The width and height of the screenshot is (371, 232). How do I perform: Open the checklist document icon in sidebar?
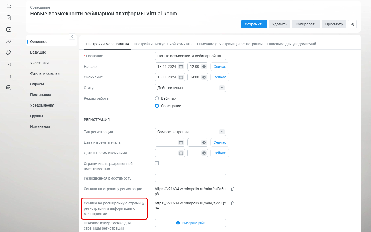(9, 18)
